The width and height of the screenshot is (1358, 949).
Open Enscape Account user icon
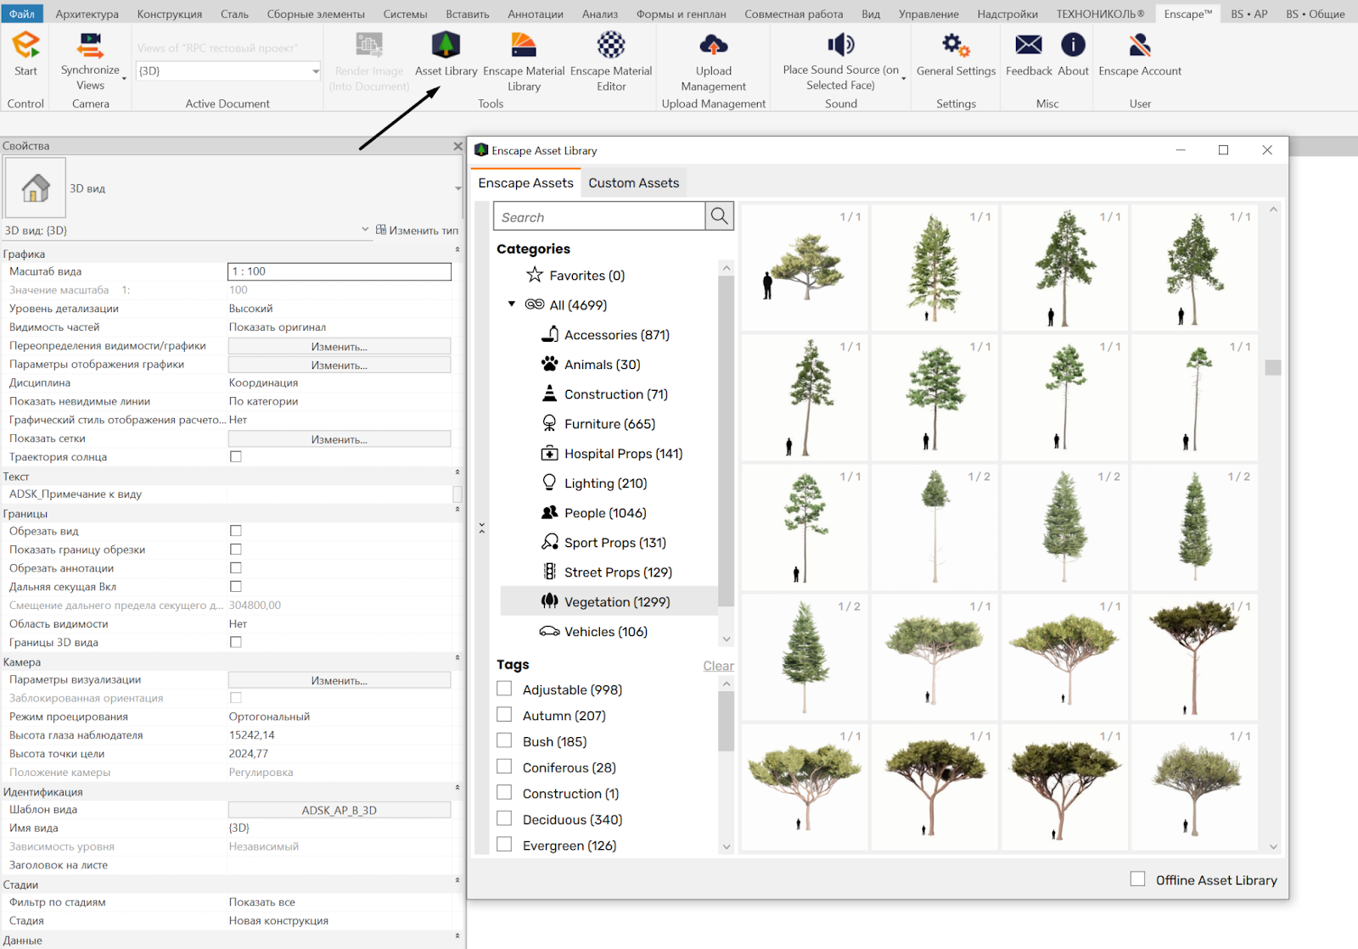pos(1140,46)
